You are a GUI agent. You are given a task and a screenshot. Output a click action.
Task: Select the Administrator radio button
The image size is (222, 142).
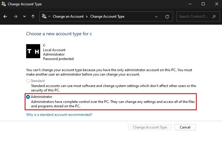(x=28, y=97)
